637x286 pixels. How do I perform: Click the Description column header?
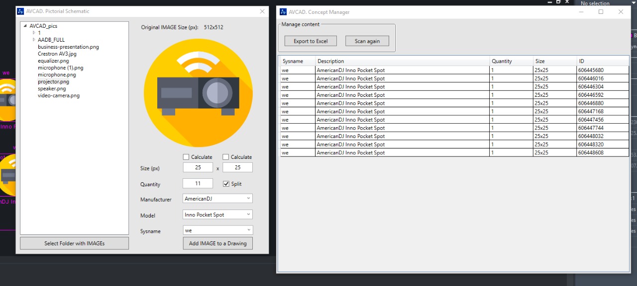tap(403, 61)
